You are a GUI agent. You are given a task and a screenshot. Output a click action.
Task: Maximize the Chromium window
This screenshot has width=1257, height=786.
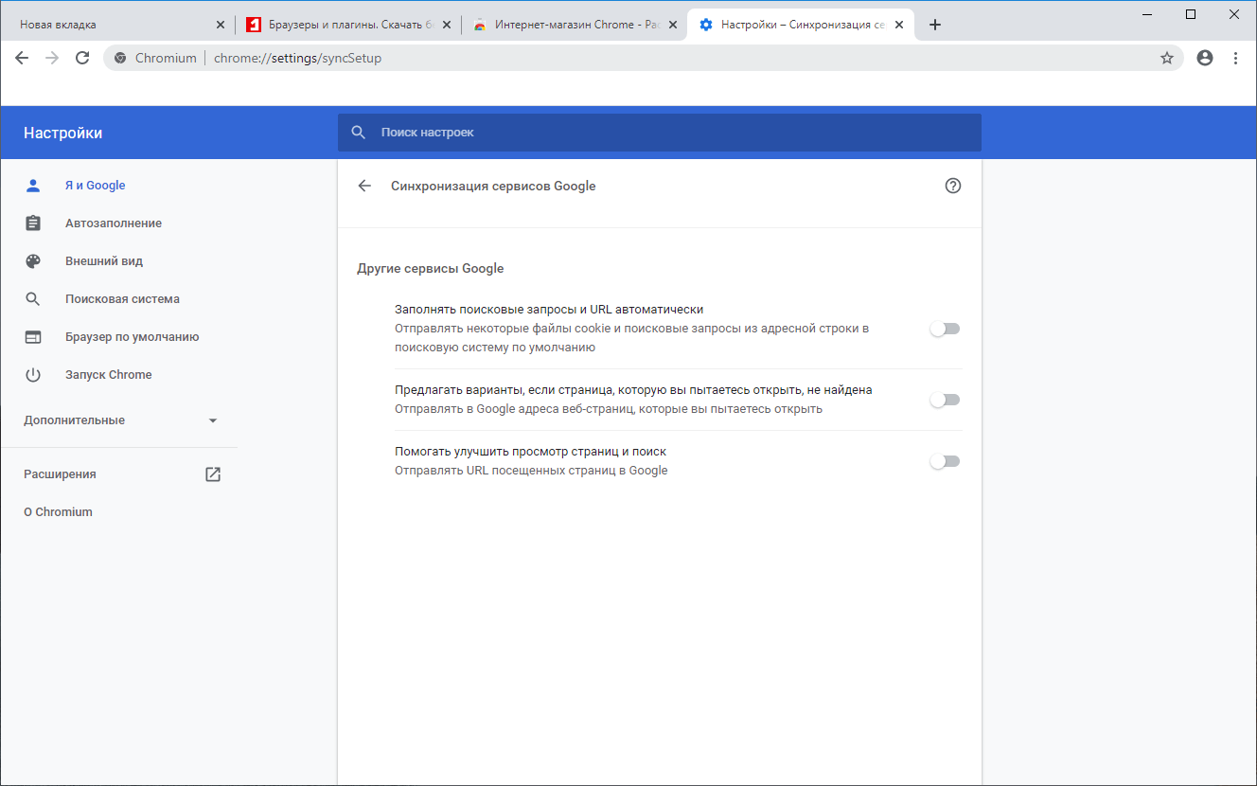tap(1191, 14)
